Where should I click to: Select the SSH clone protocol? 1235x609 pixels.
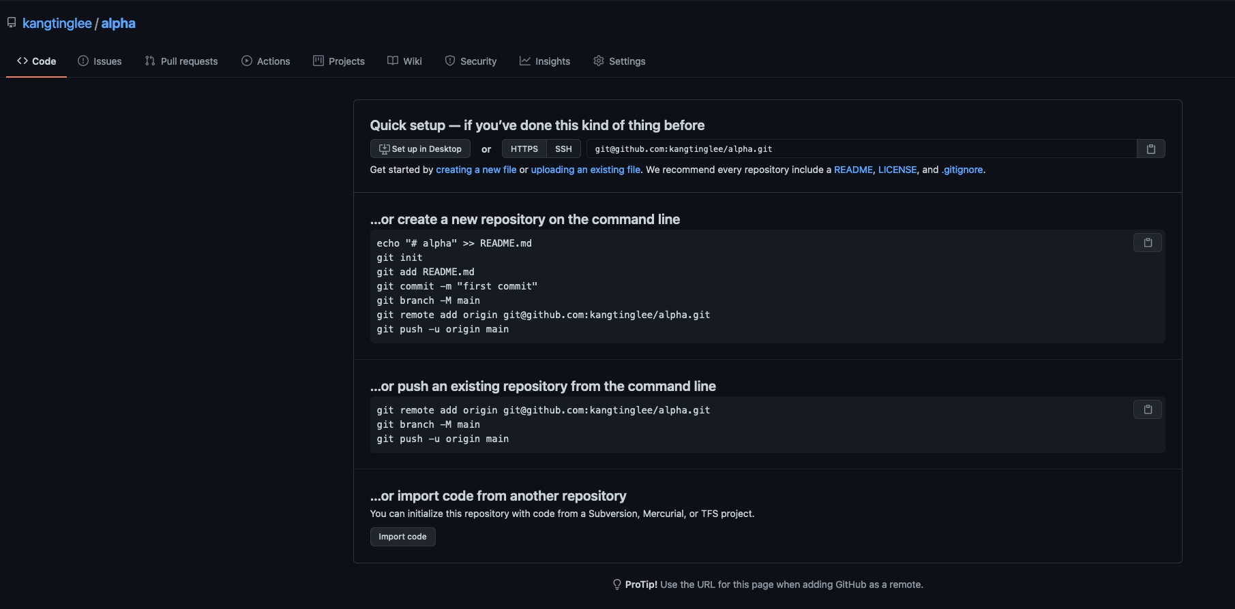point(563,149)
